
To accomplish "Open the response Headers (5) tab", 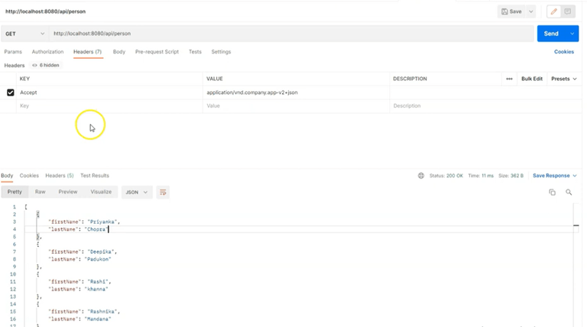I will pyautogui.click(x=60, y=176).
